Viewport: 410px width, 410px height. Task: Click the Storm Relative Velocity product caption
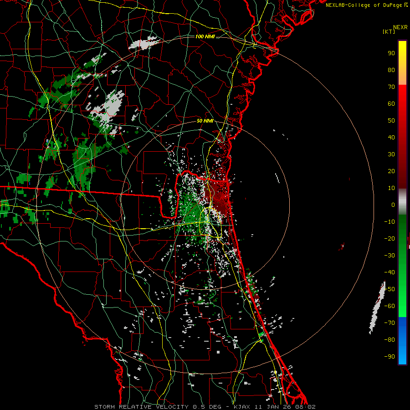click(x=141, y=407)
